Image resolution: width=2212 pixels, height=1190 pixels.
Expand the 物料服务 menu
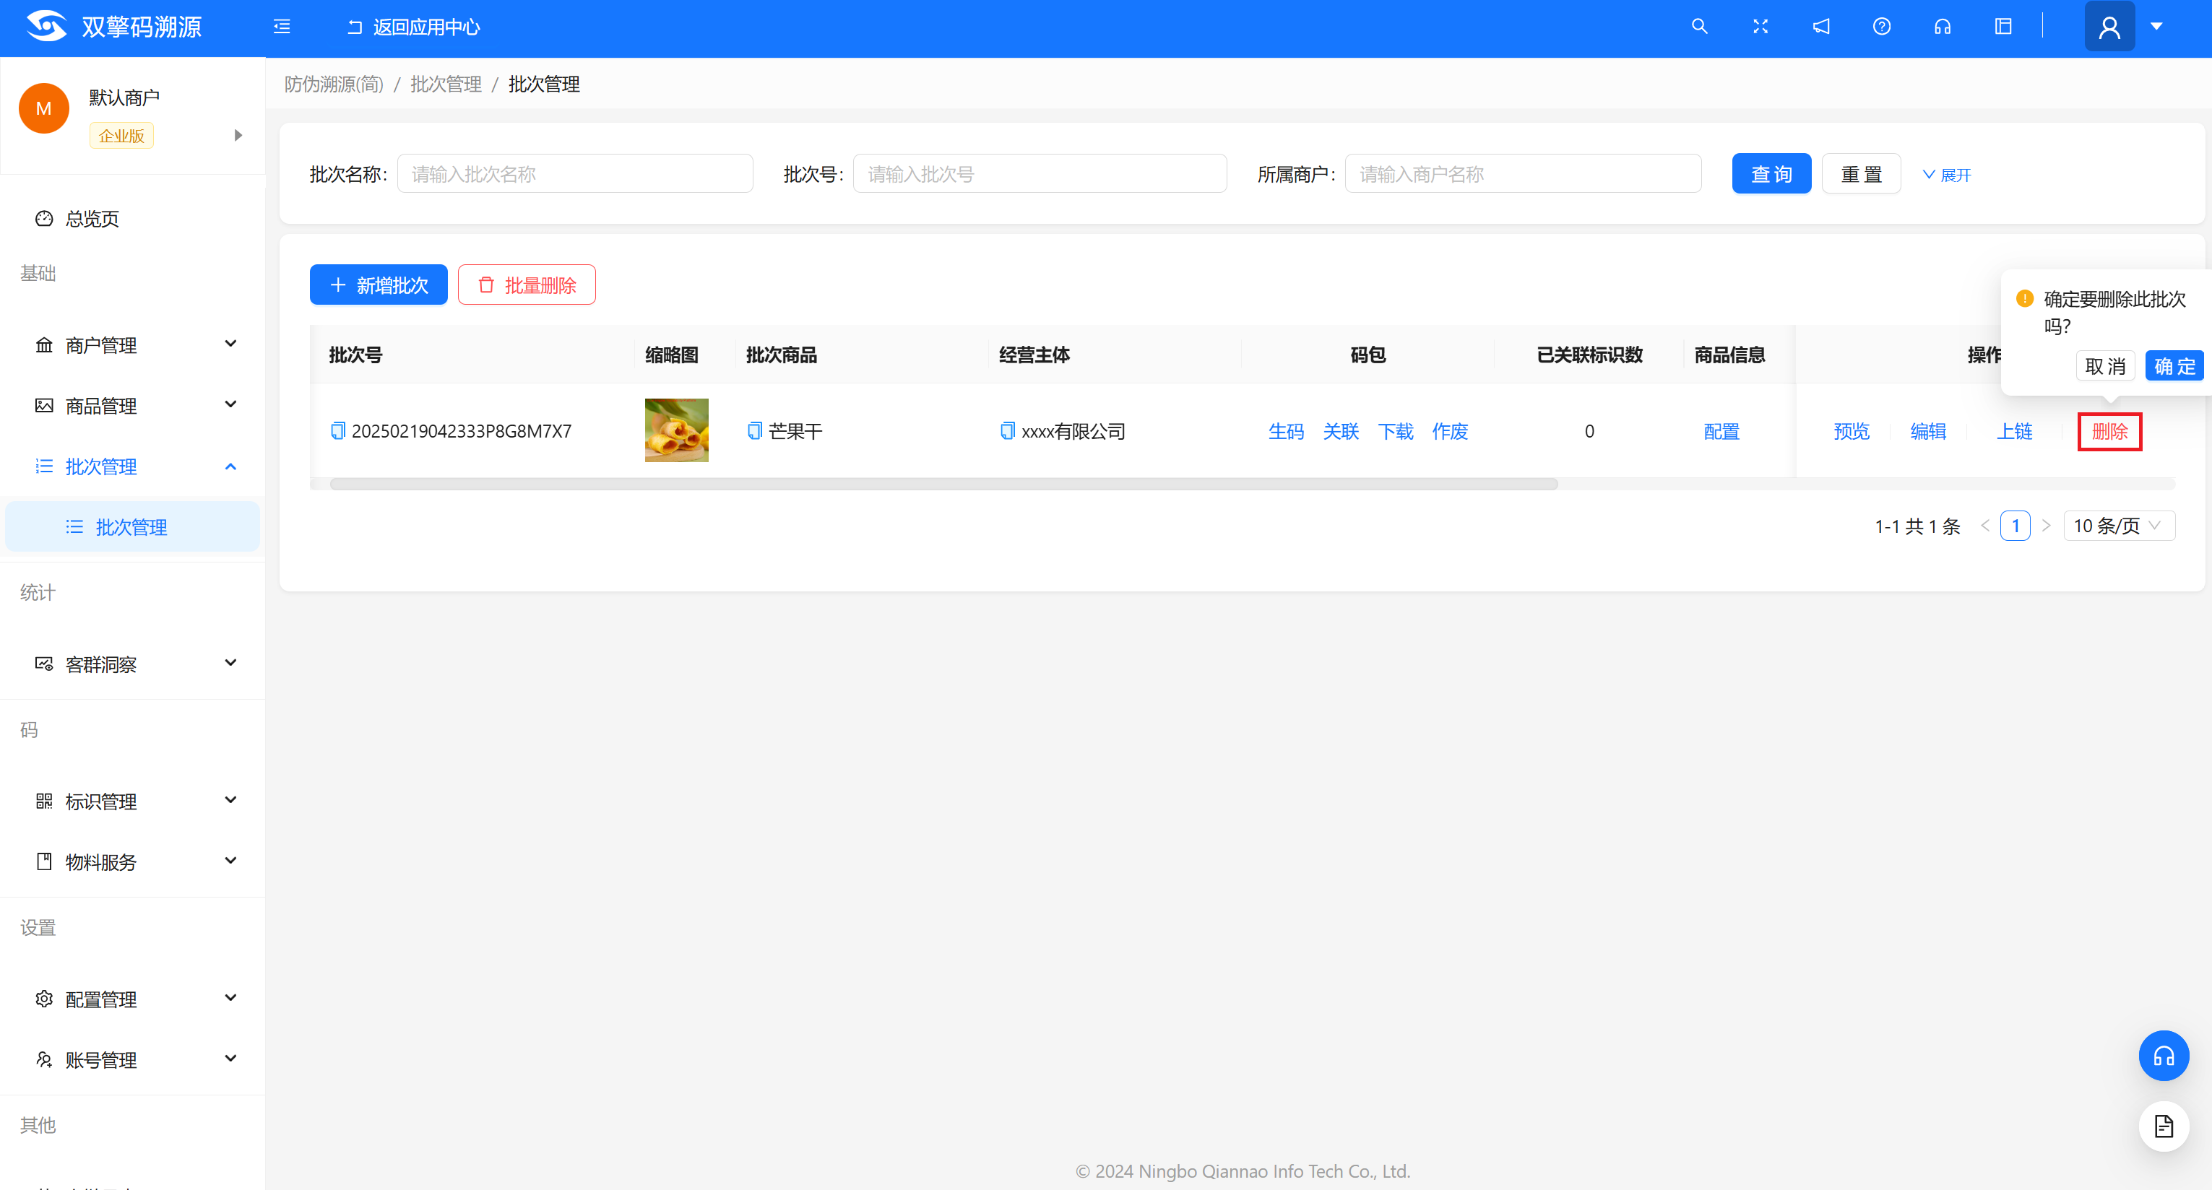[133, 861]
